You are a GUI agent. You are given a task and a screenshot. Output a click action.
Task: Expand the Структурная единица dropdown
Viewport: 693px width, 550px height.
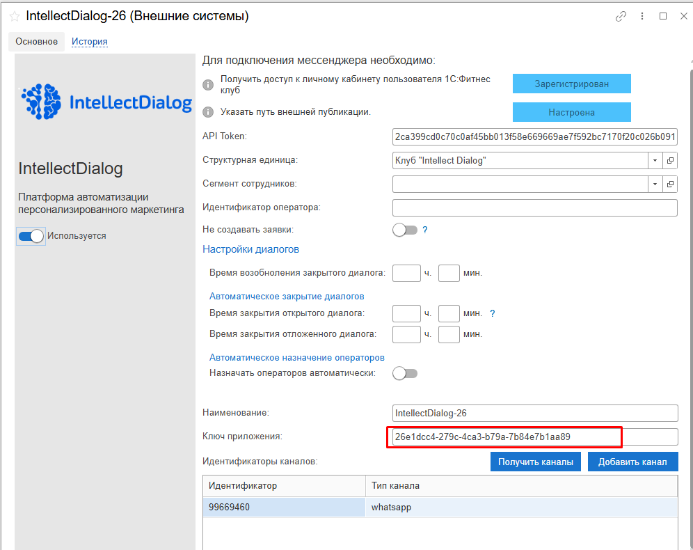[655, 161]
